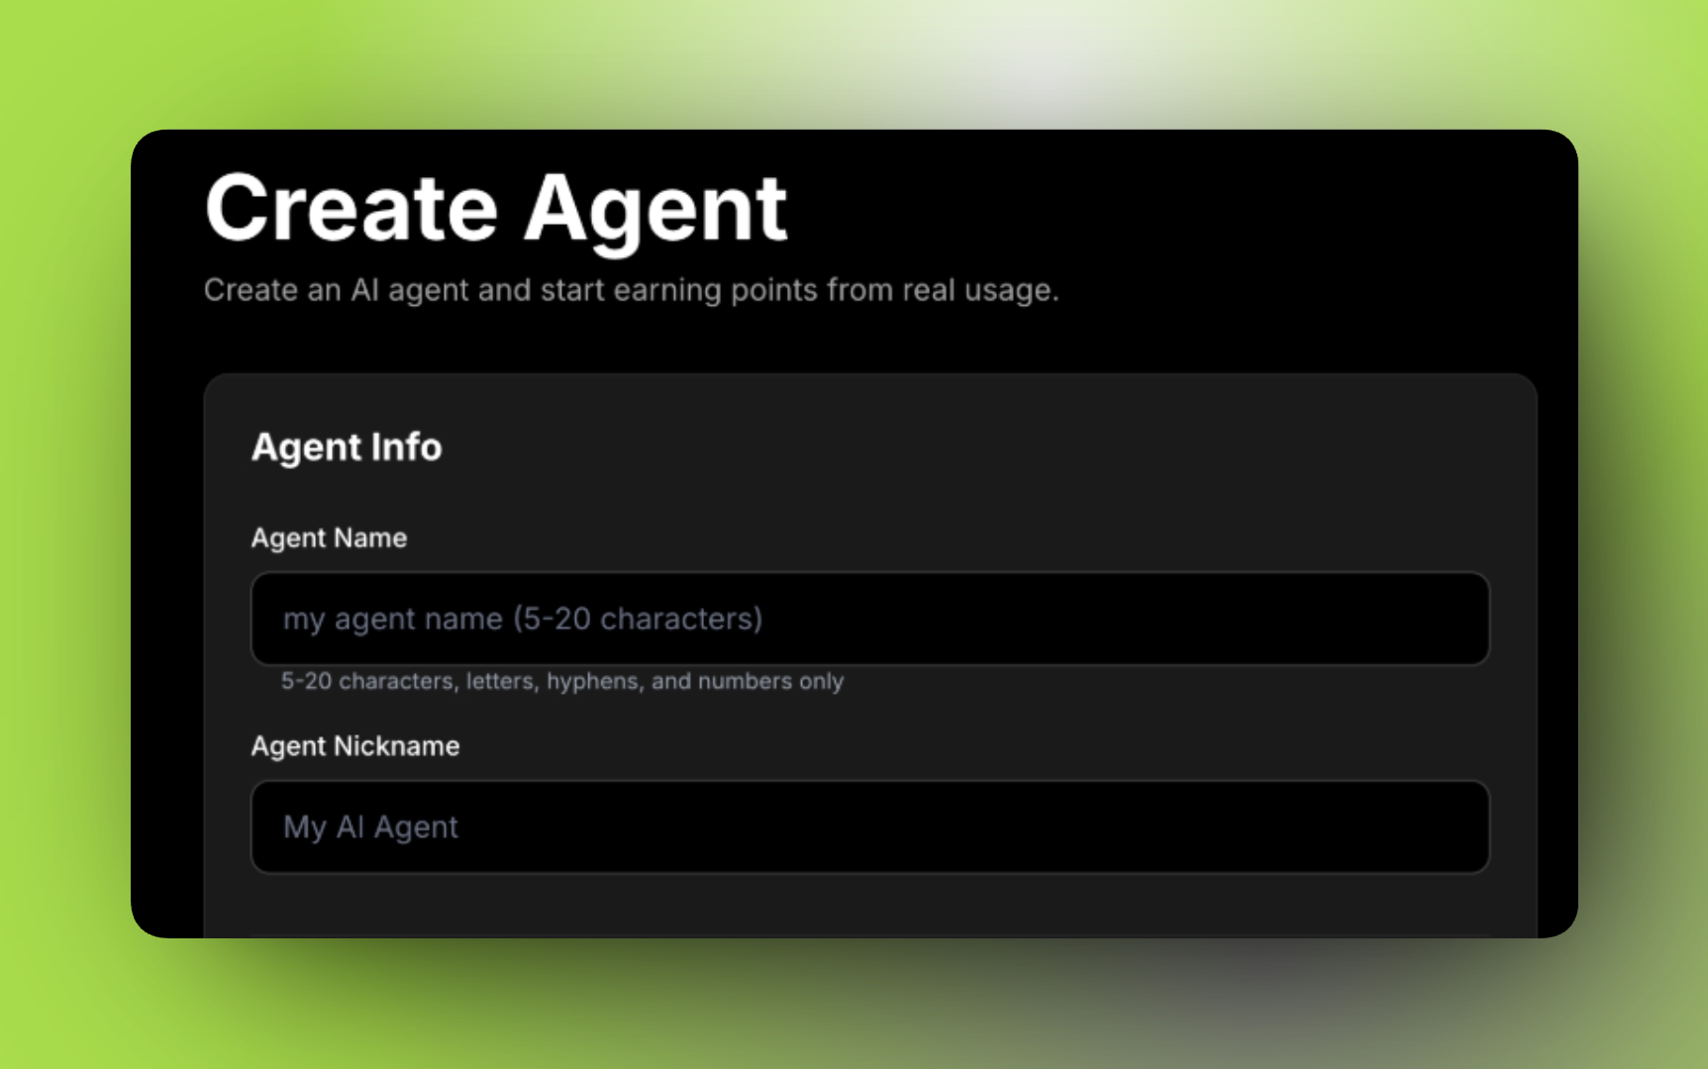
Task: Click the "Create Agent" page heading
Action: click(x=496, y=209)
